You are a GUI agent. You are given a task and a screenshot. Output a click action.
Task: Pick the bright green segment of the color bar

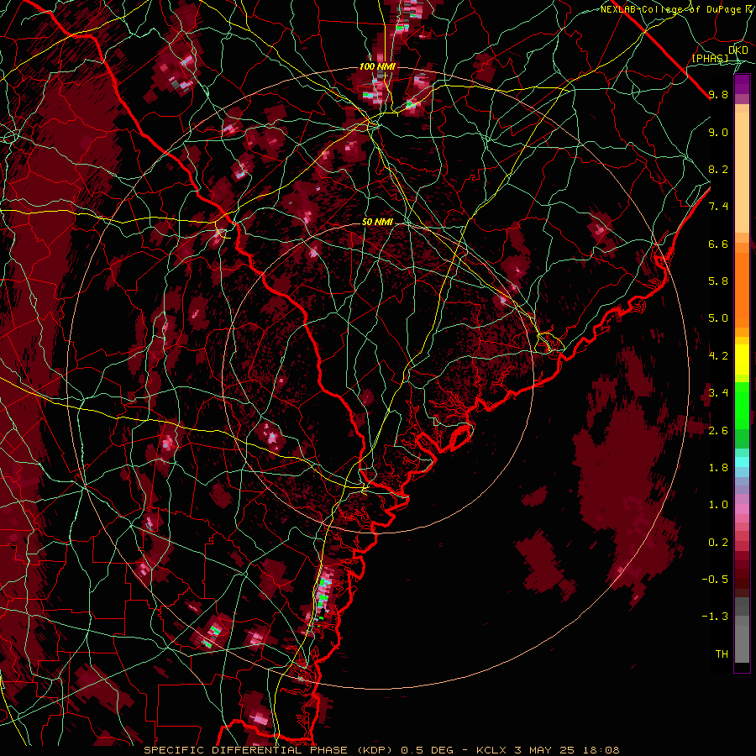point(742,405)
